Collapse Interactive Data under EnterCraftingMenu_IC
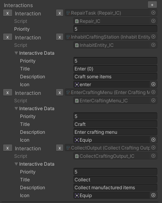162x203 pixels. [x=16, y=109]
